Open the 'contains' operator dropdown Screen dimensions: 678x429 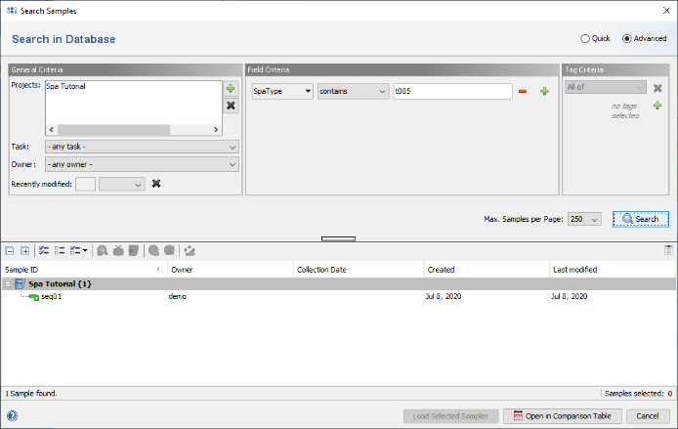(x=353, y=91)
